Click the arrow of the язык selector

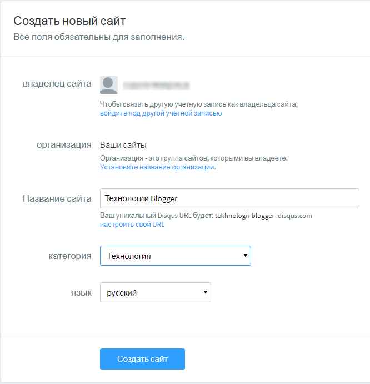[x=205, y=292]
